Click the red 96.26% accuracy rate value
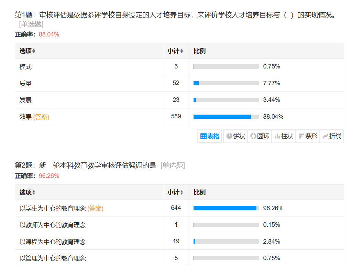Screen dimensions: 352x266 pyautogui.click(x=49, y=176)
